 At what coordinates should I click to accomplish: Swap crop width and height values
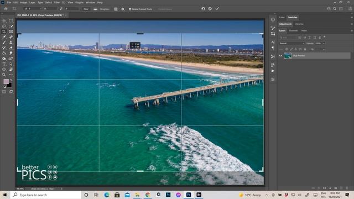(x=61, y=9)
